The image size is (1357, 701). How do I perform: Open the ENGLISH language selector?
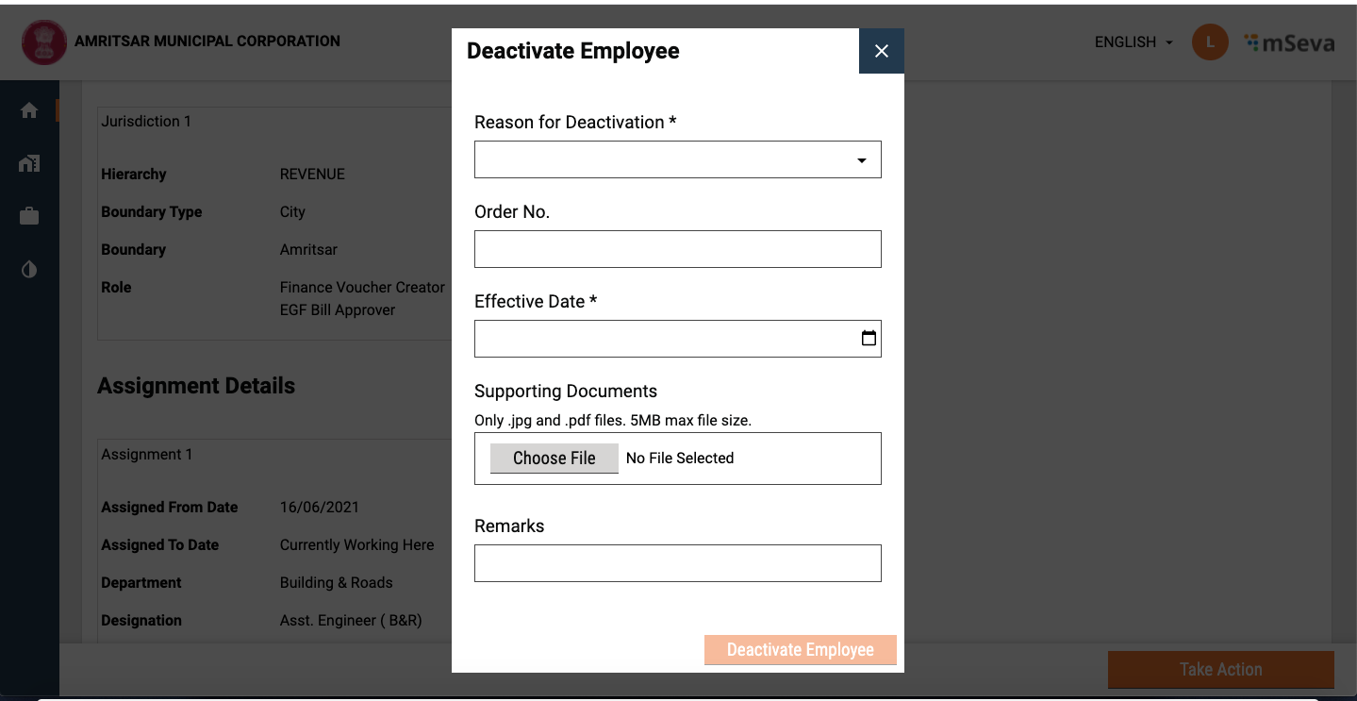coord(1125,42)
